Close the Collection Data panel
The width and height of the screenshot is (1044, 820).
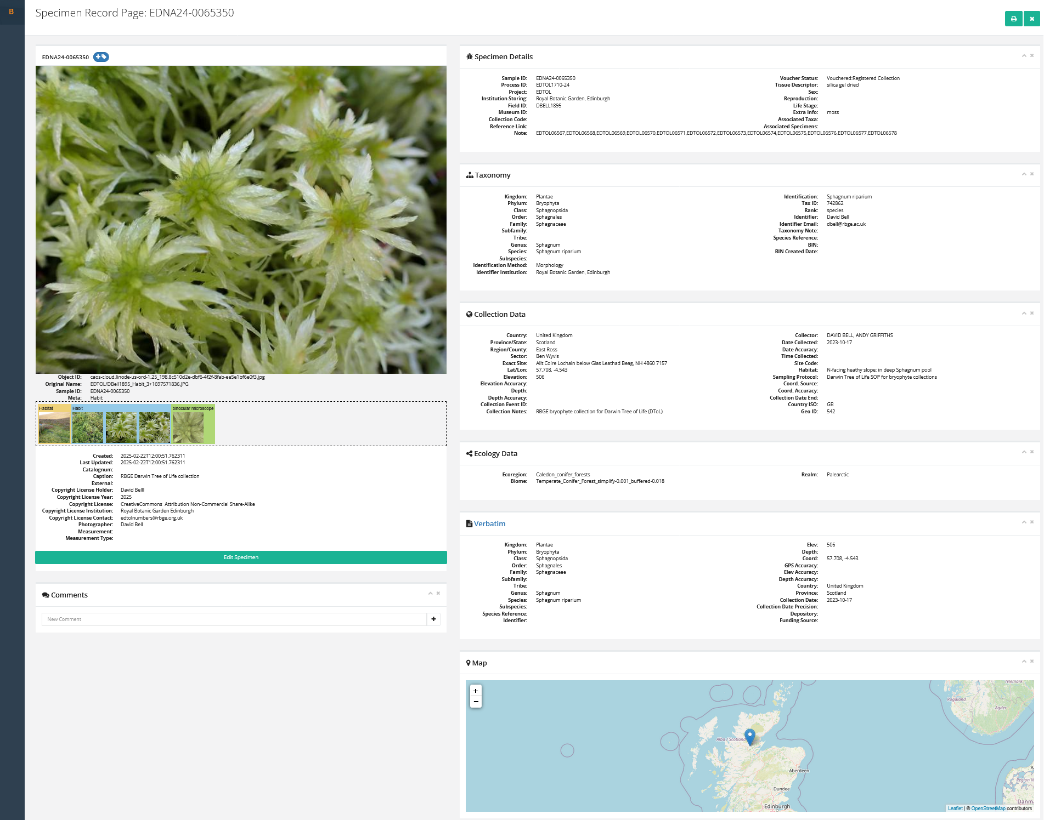(x=1032, y=313)
